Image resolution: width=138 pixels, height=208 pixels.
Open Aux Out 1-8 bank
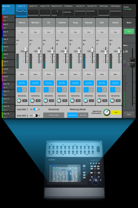[80, 11]
